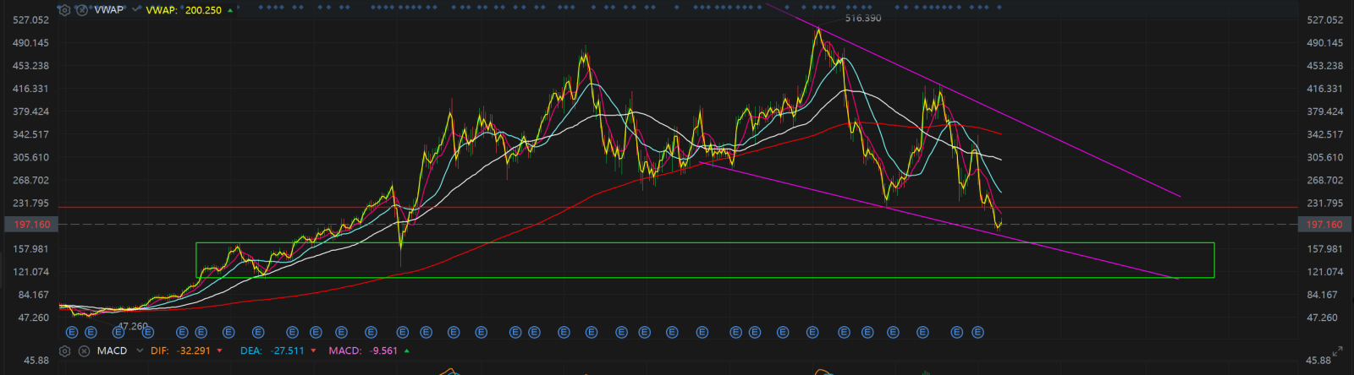Select the MACD indicator name label
The width and height of the screenshot is (1354, 375).
point(112,351)
